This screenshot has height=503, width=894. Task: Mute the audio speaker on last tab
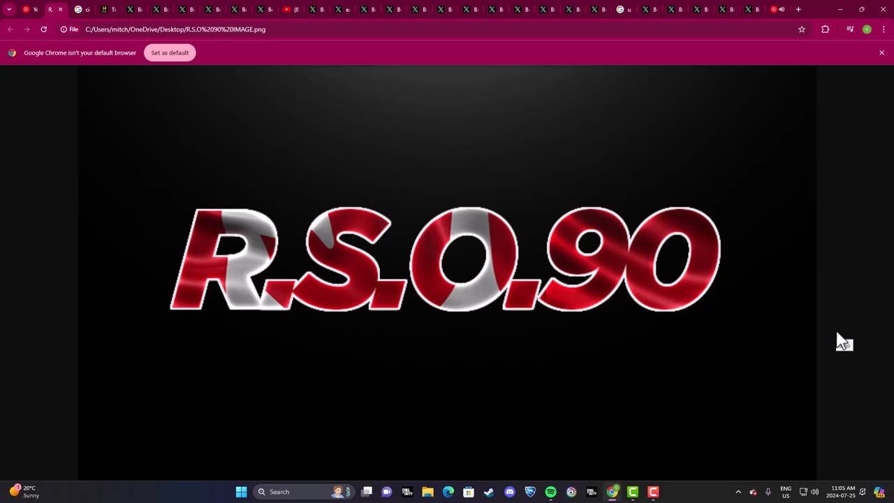tap(782, 9)
